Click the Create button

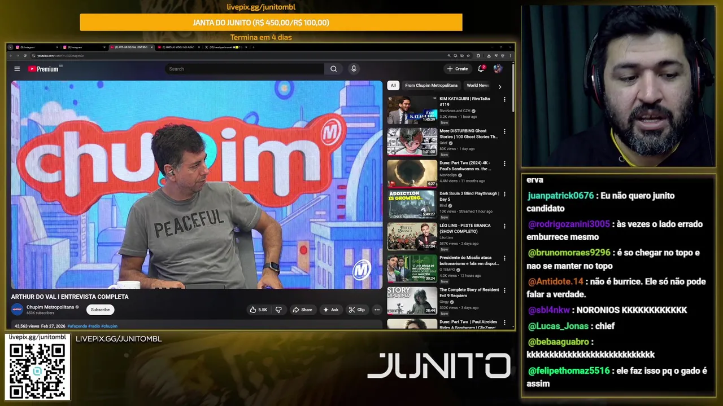458,69
